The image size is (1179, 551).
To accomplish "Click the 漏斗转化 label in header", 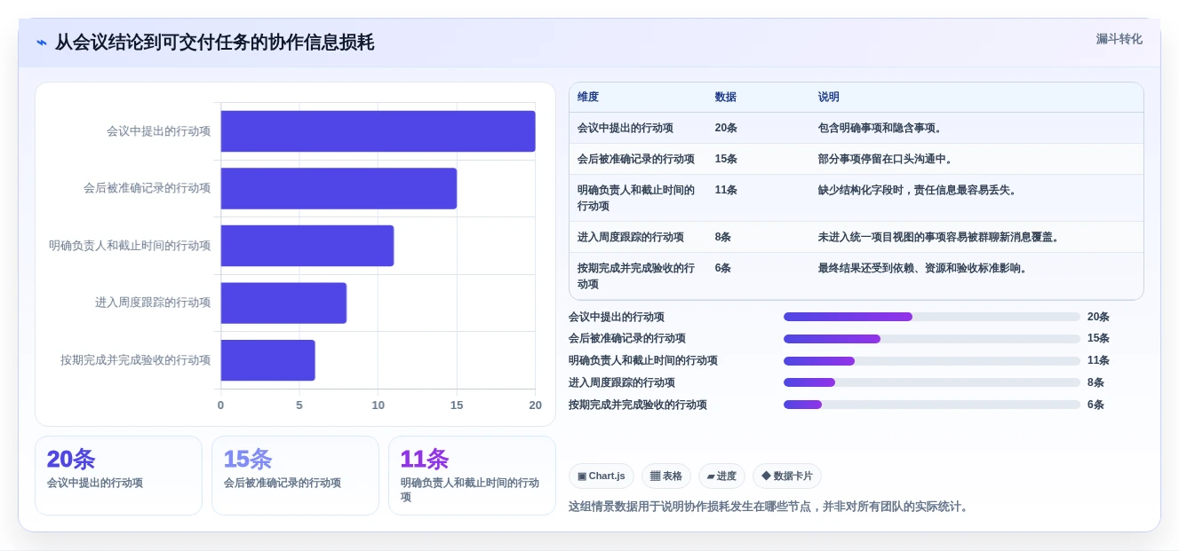I will click(1119, 39).
